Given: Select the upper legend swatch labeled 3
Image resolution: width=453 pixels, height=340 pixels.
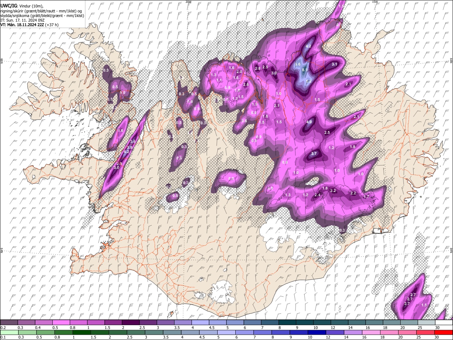Looking at the screenshot, I should 165,323.
